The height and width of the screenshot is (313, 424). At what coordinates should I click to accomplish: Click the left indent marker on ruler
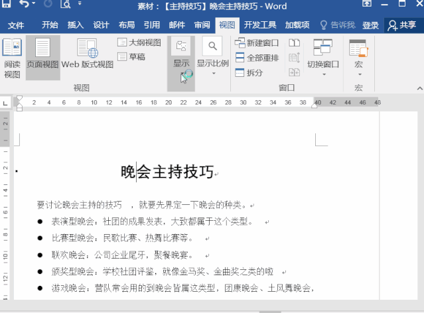tap(19, 108)
